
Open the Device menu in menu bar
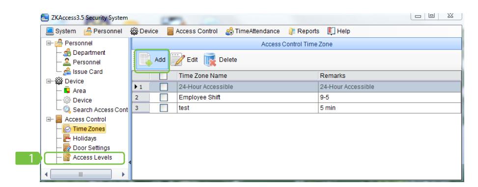click(144, 31)
